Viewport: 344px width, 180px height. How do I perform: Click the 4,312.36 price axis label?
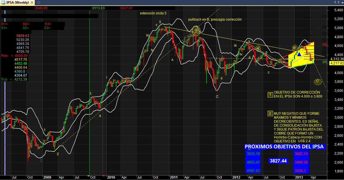point(336,59)
